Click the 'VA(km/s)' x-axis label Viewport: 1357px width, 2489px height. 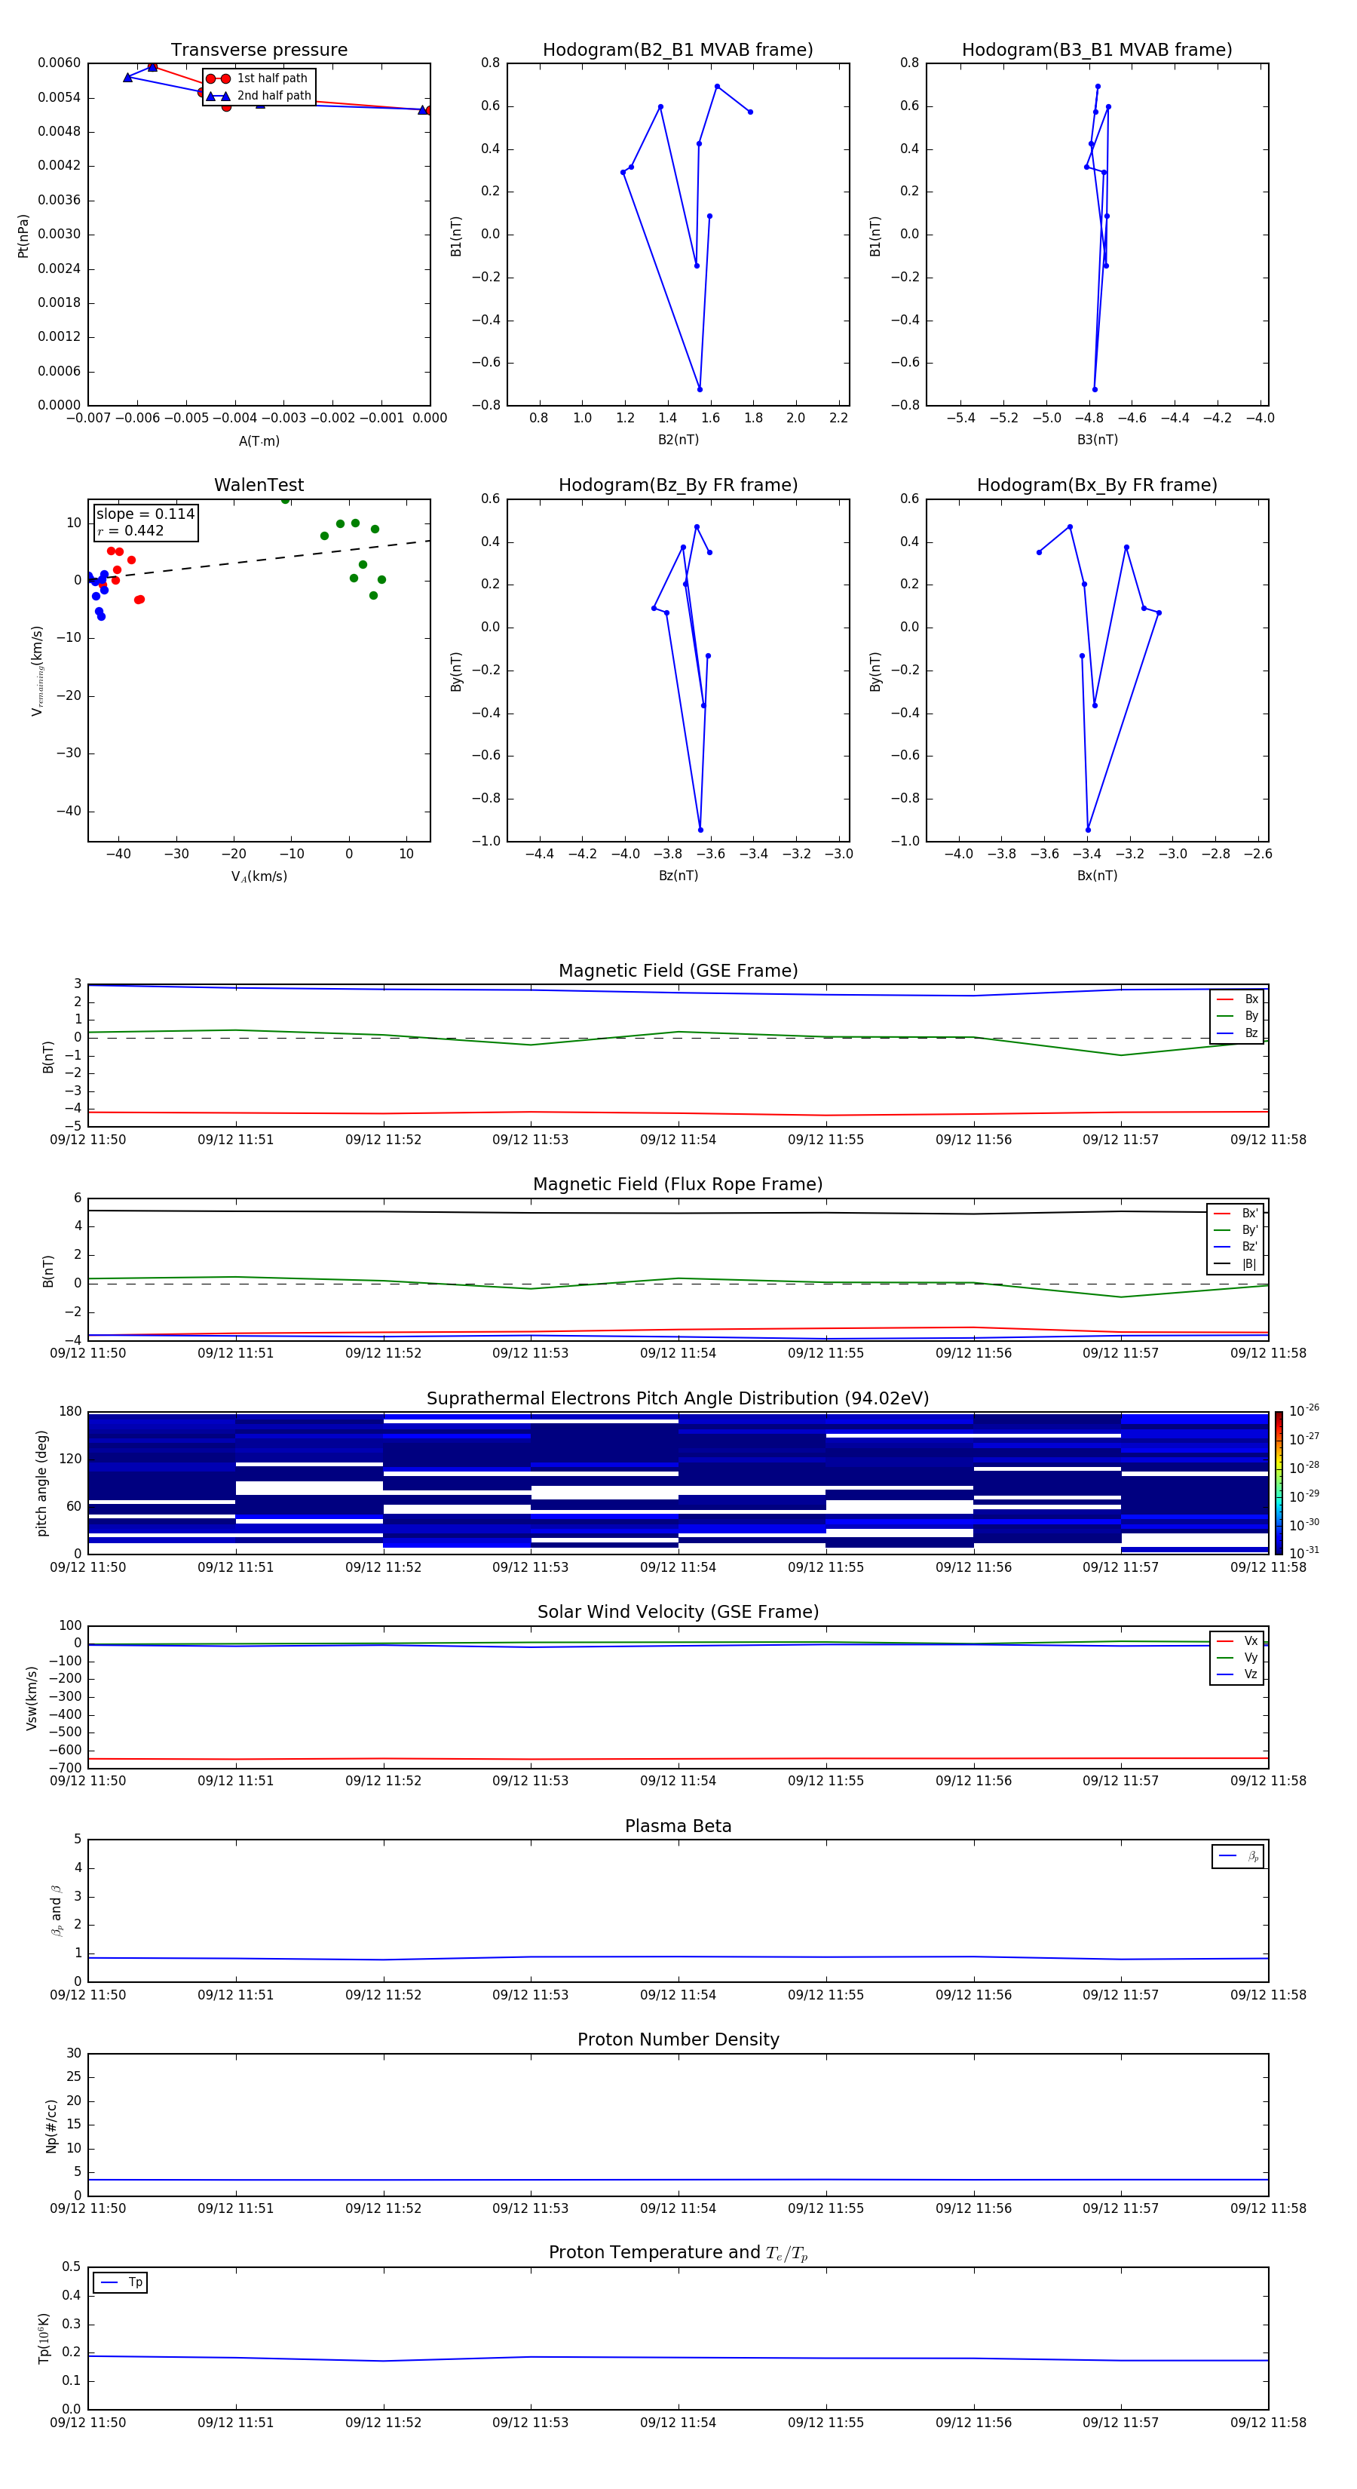click(259, 876)
